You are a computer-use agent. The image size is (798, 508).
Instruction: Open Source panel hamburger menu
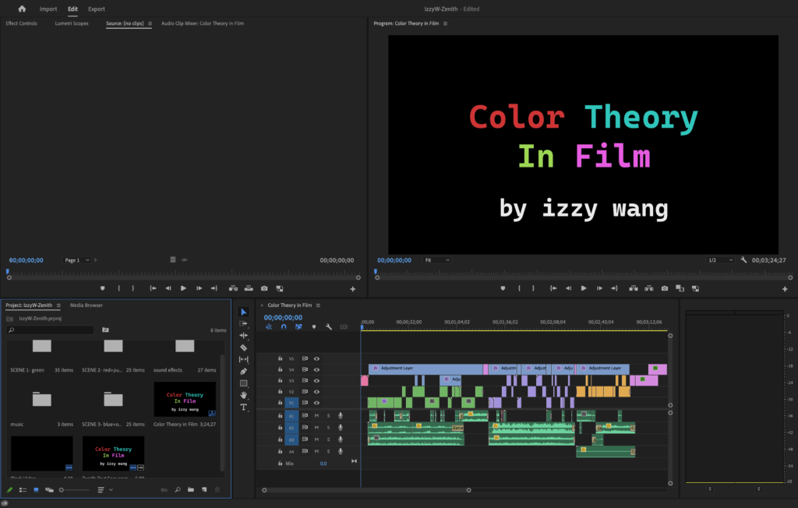150,23
